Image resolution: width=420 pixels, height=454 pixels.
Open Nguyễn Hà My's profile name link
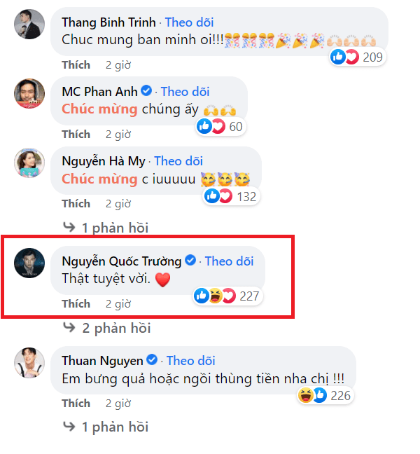[x=104, y=161]
